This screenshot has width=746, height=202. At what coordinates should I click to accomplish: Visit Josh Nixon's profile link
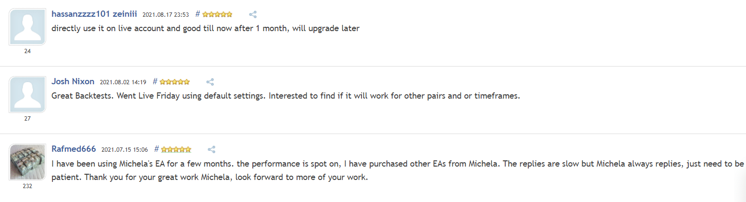pos(73,81)
